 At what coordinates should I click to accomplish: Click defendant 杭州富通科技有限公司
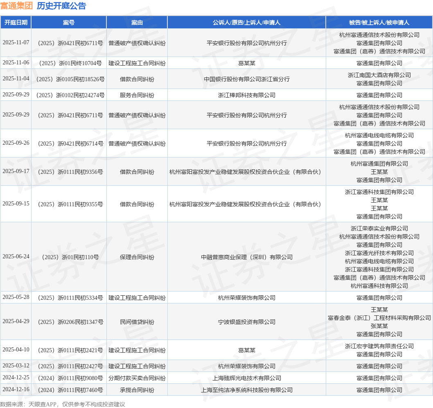point(379,286)
